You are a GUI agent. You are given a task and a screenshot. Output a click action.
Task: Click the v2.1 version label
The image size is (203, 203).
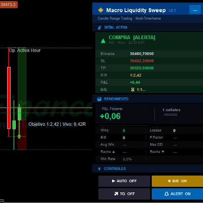(x=172, y=11)
